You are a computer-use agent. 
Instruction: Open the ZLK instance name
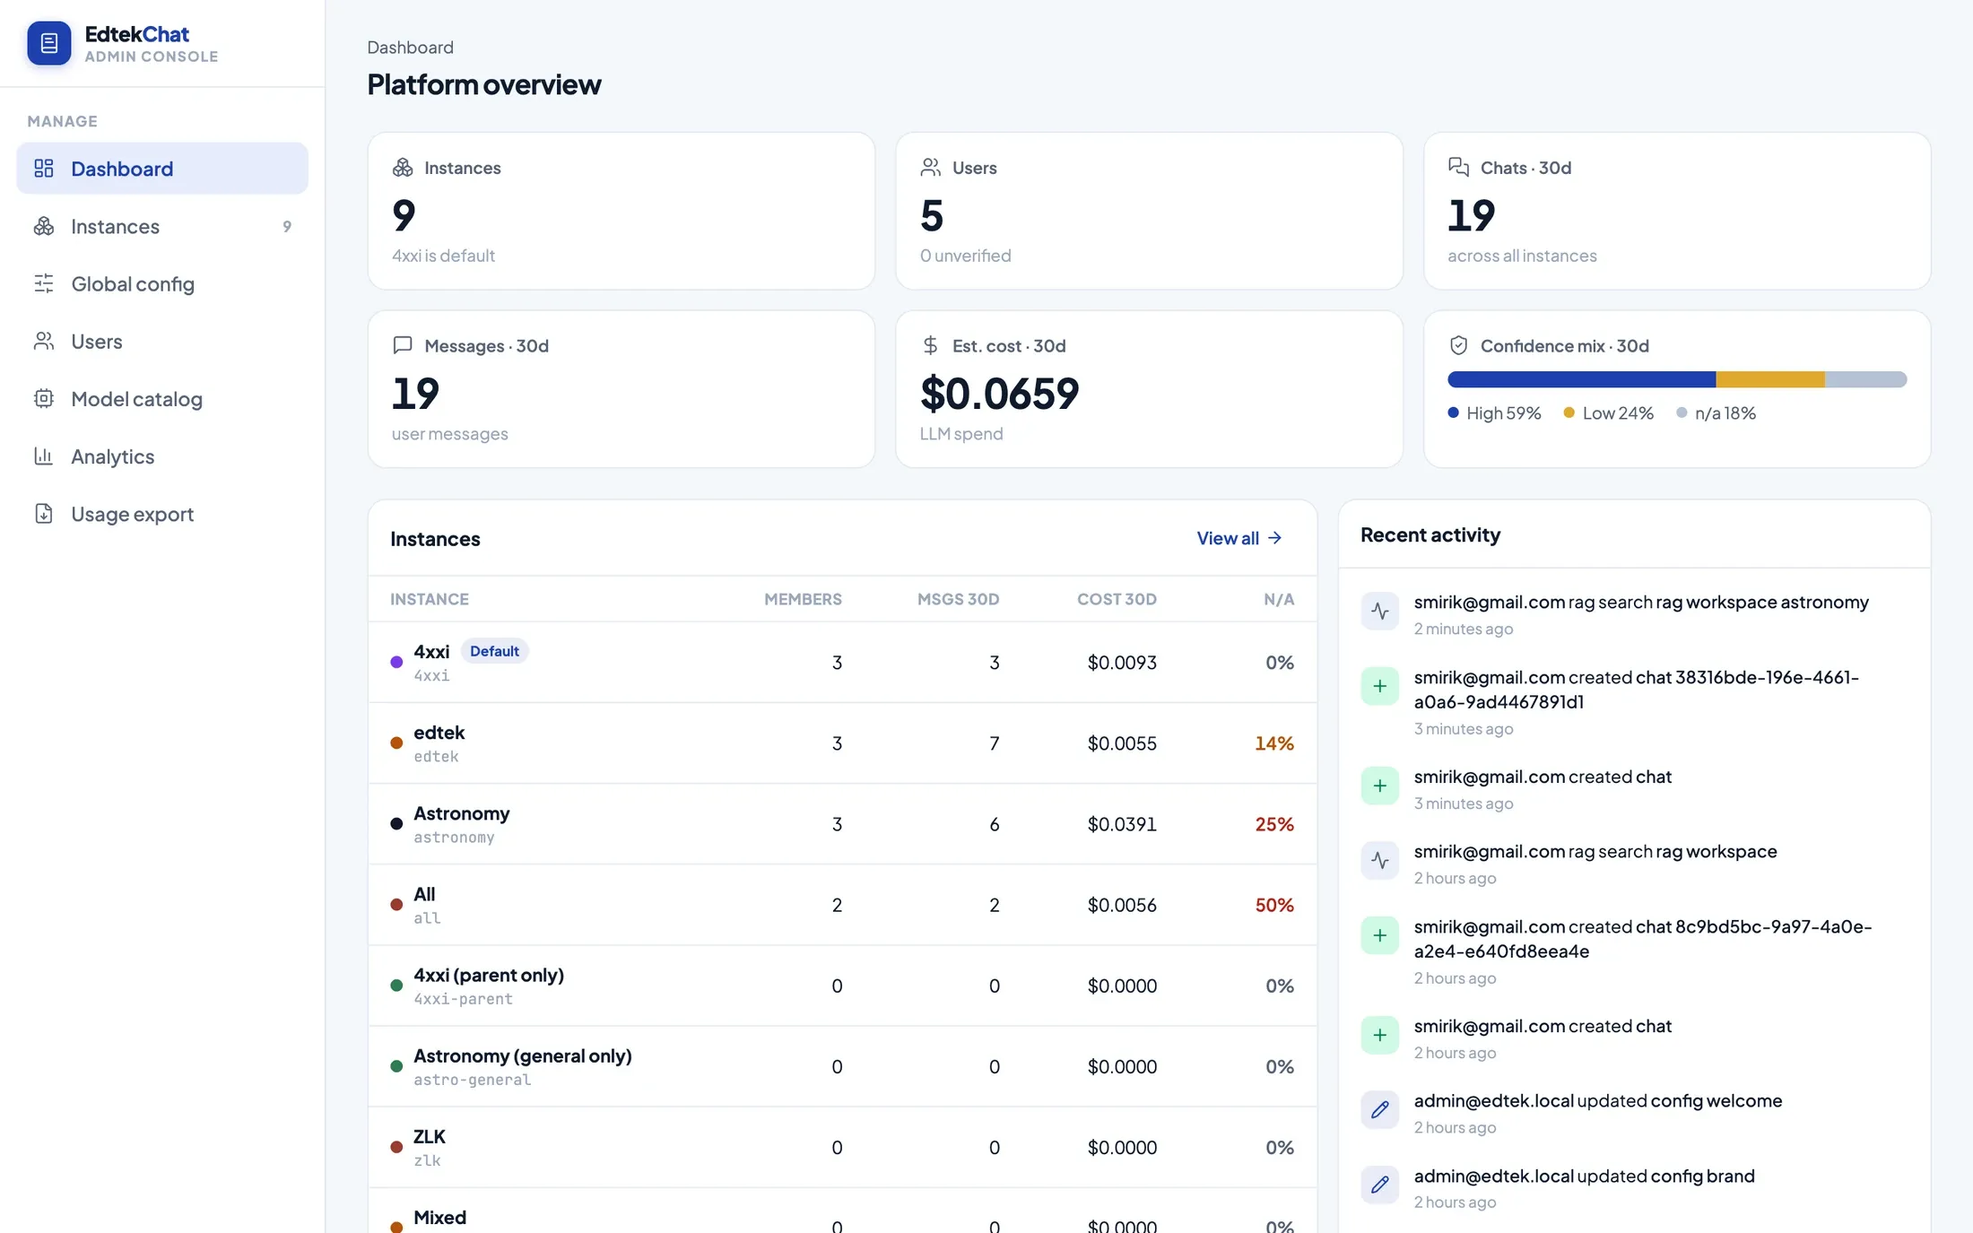(x=430, y=1136)
